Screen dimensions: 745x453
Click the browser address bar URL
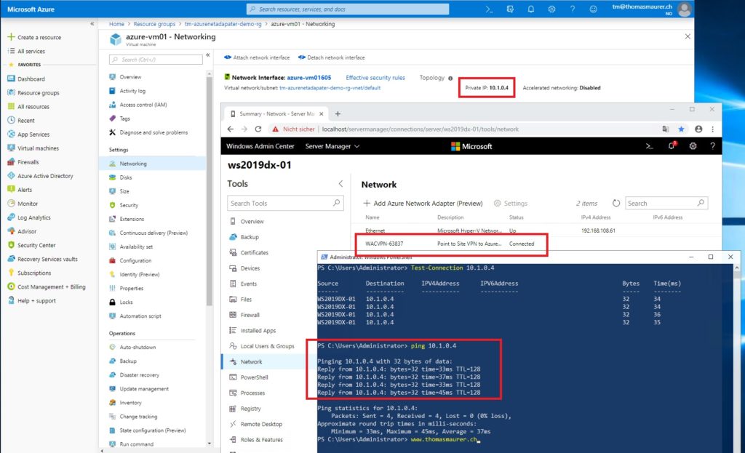(x=420, y=129)
